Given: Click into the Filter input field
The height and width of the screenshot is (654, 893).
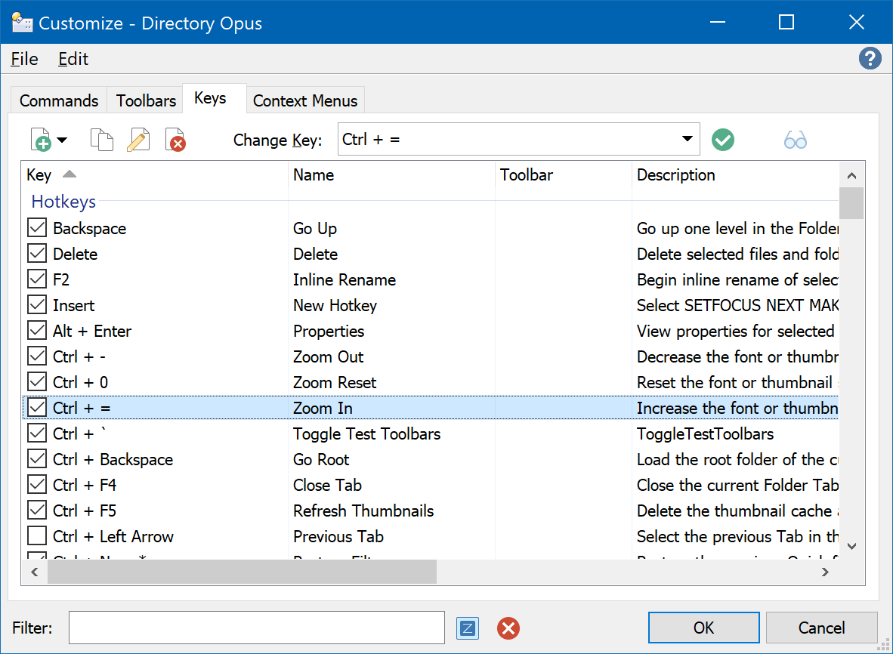Looking at the screenshot, I should pyautogui.click(x=257, y=628).
